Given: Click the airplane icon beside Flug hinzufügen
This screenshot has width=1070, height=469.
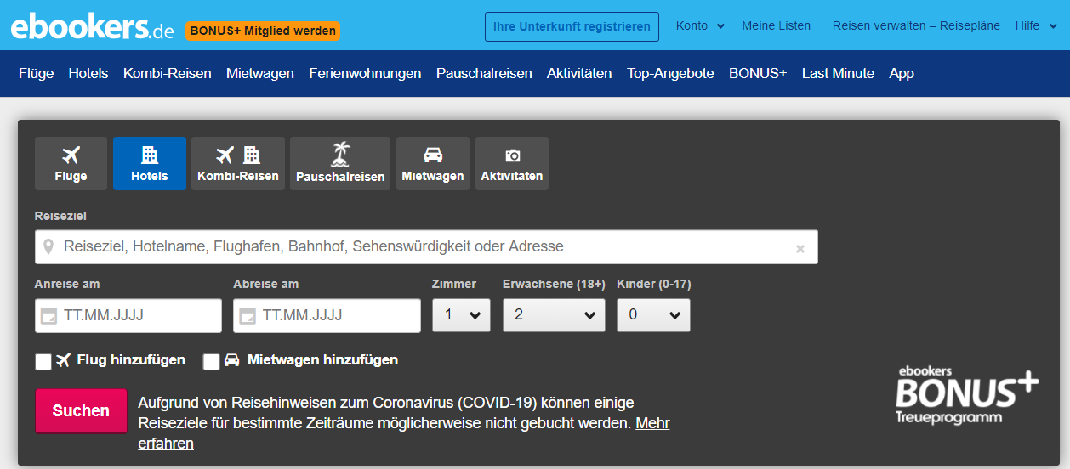Looking at the screenshot, I should (x=63, y=360).
